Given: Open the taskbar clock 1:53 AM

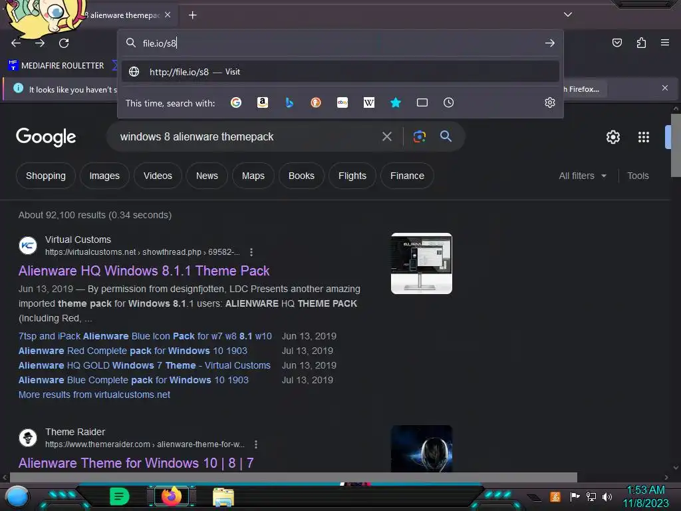Looking at the screenshot, I should pyautogui.click(x=645, y=496).
